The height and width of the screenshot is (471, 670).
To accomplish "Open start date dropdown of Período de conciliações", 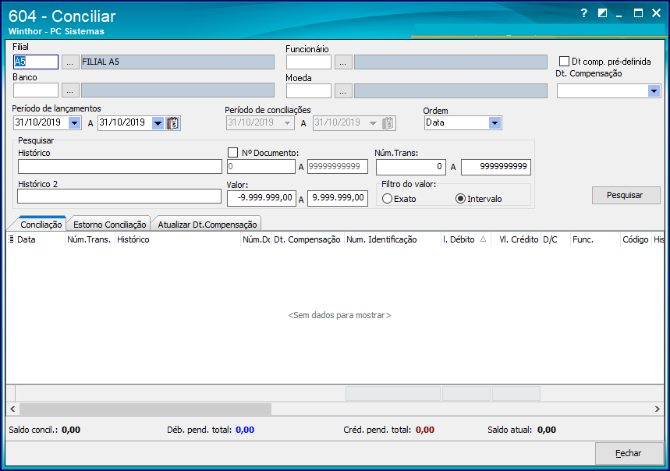I will 288,123.
